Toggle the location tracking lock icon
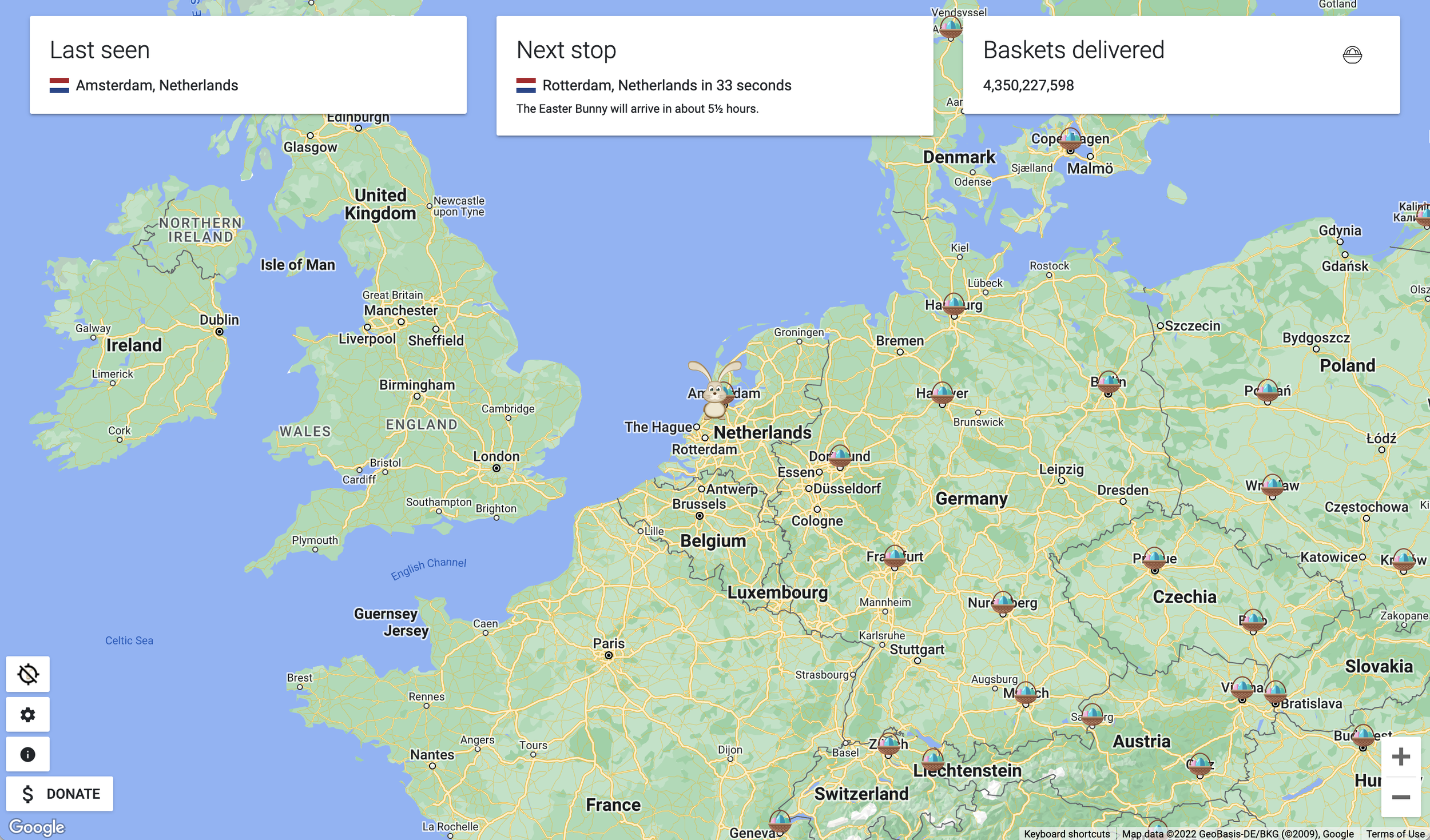Image resolution: width=1430 pixels, height=840 pixels. point(27,674)
